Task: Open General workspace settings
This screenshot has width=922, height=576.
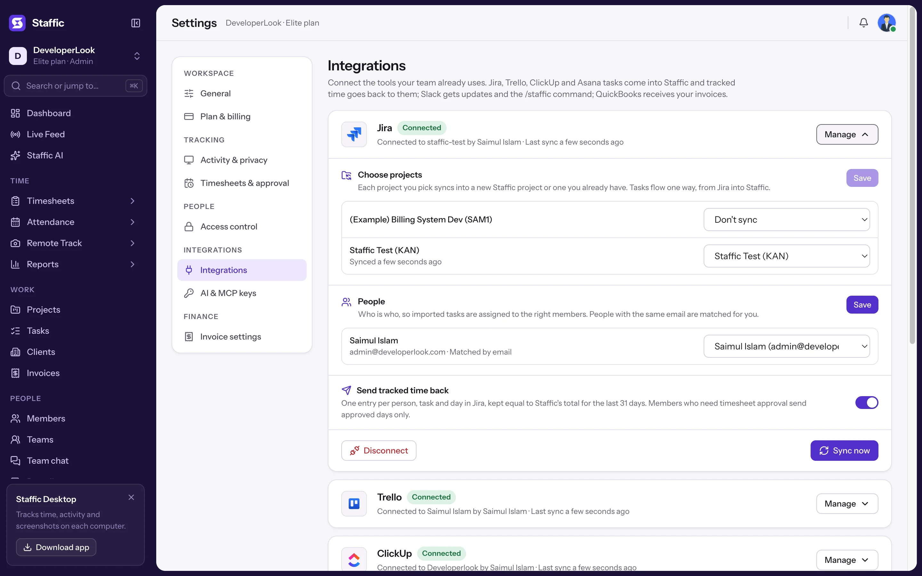Action: [x=242, y=93]
